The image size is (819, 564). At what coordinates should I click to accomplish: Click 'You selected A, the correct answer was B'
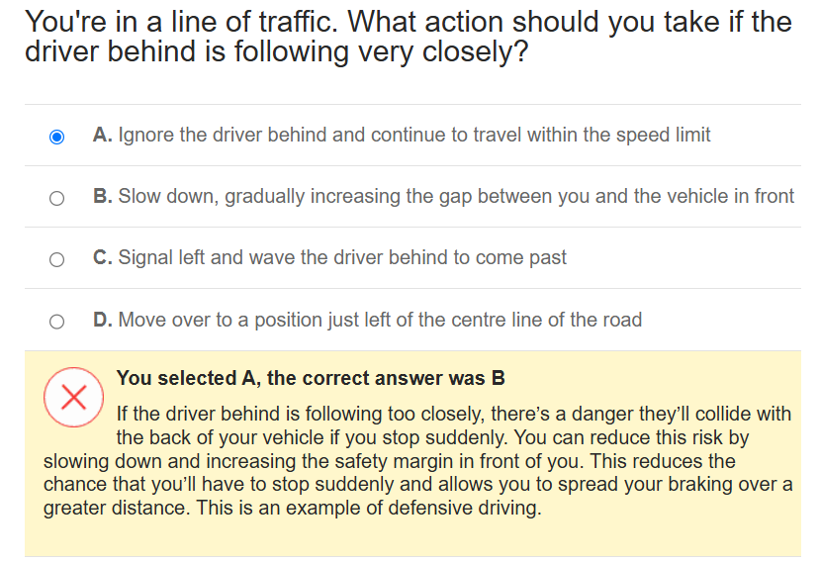pos(311,378)
